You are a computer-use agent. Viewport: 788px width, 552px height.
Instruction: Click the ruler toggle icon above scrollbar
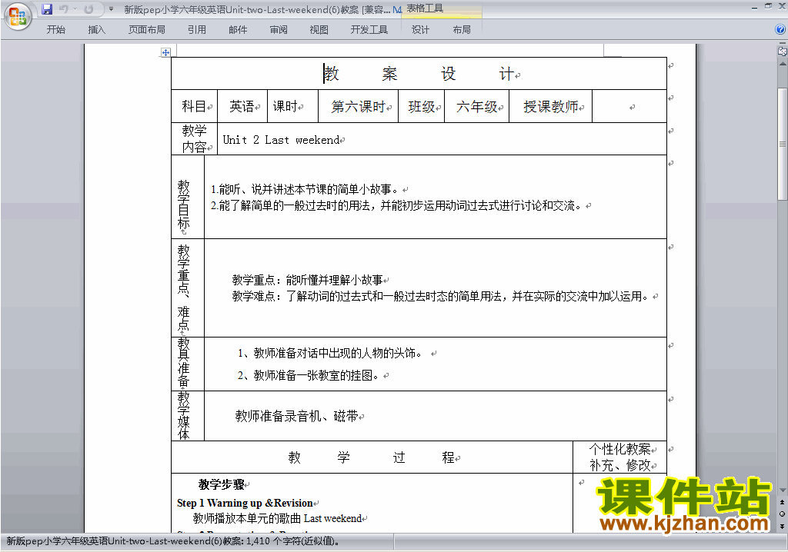click(782, 50)
